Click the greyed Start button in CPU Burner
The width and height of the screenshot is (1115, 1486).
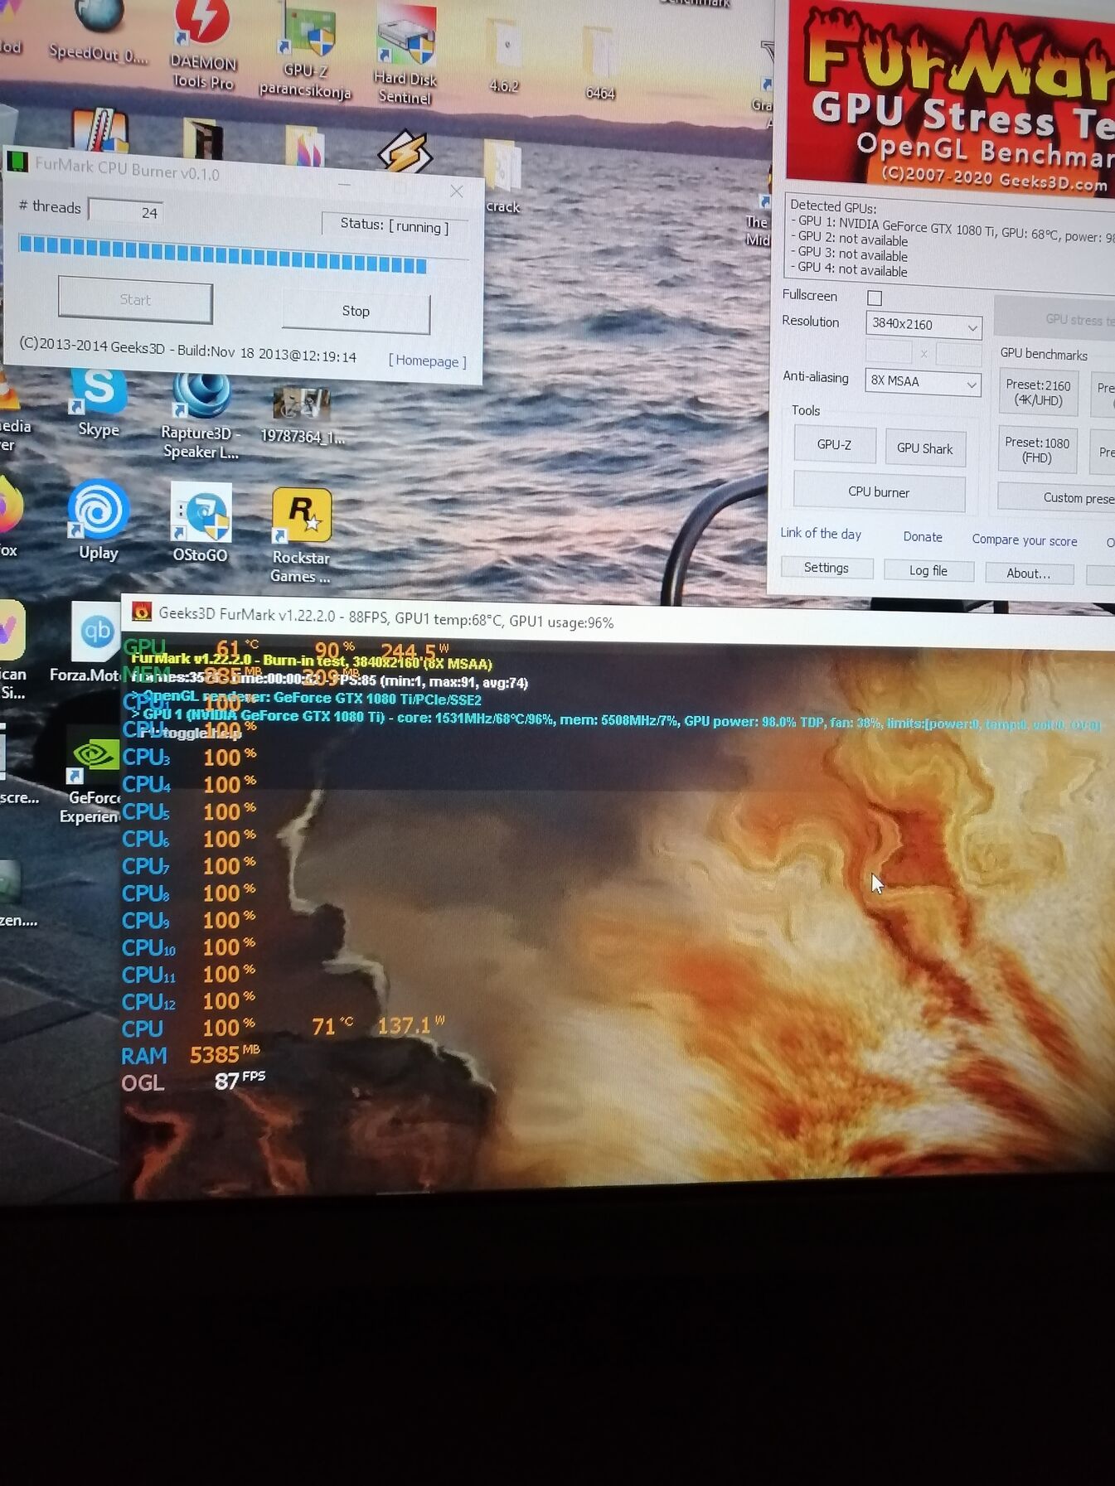[135, 300]
